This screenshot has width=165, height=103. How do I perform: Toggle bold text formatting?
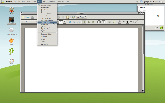pyautogui.click(x=70, y=22)
